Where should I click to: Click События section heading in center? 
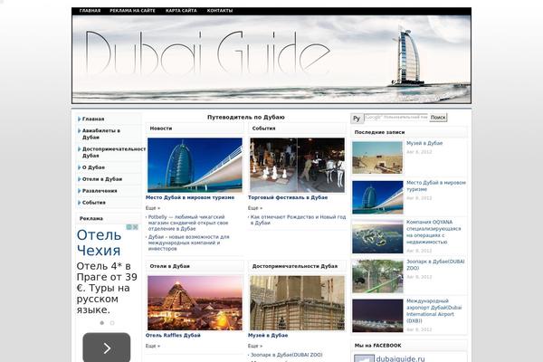(263, 129)
